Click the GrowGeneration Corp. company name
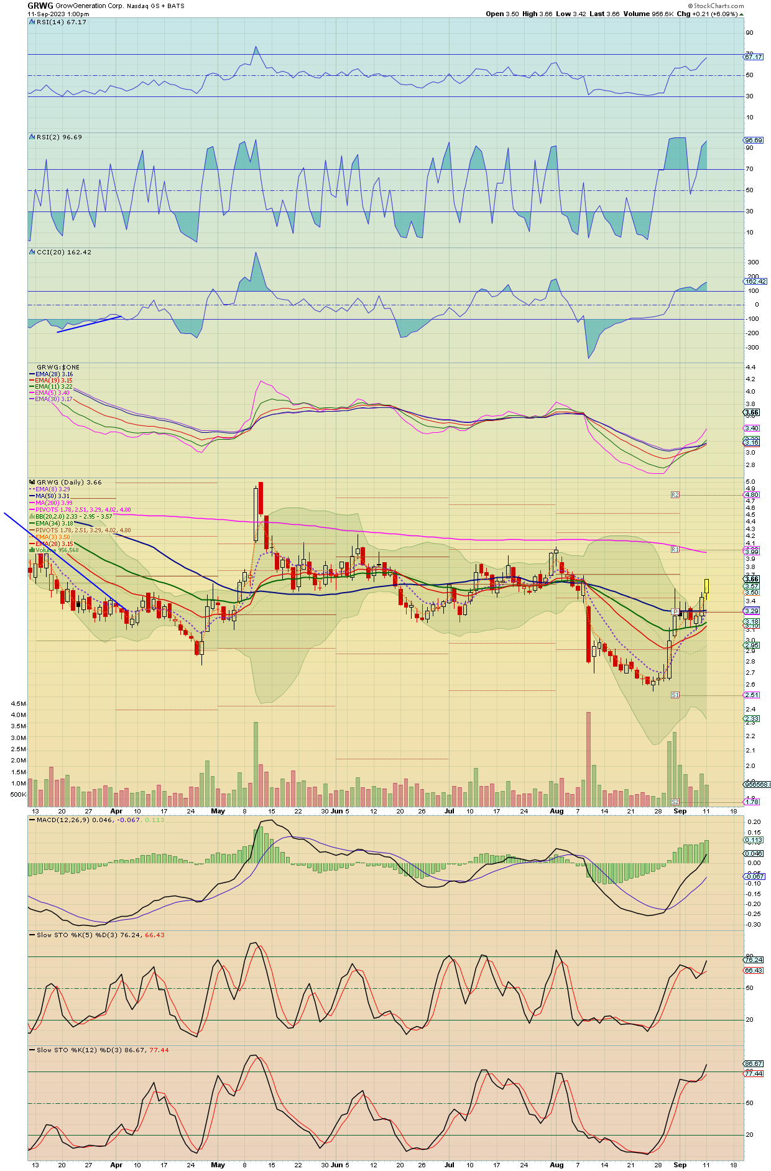The width and height of the screenshot is (771, 1171). [x=90, y=6]
